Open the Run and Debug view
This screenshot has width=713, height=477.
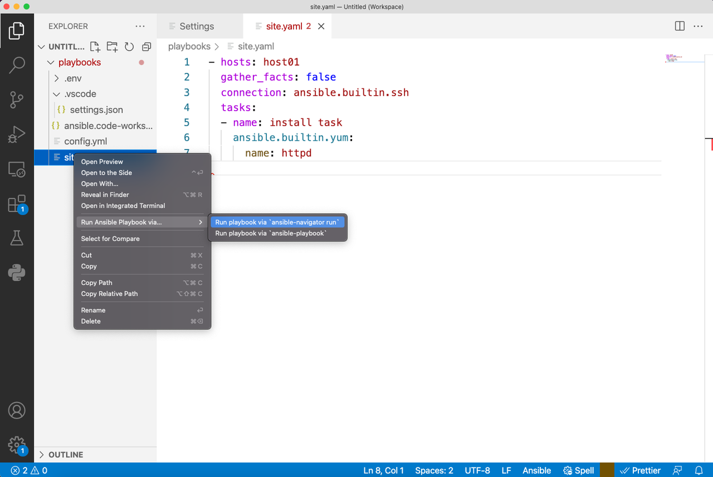pyautogui.click(x=17, y=134)
